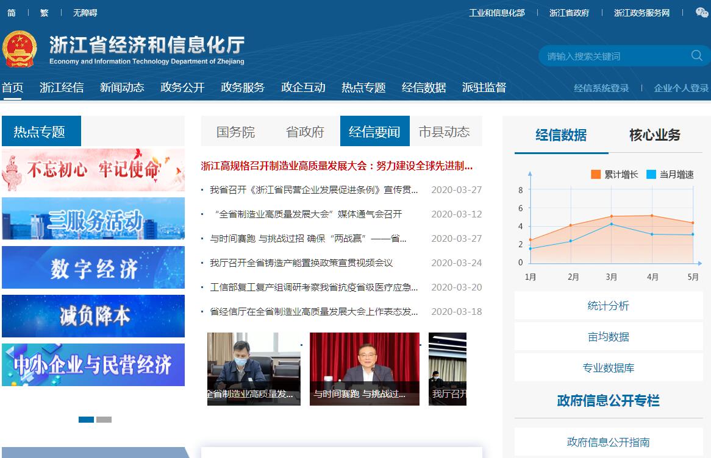Open 政府信息公开指南 link
Image resolution: width=711 pixels, height=458 pixels.
[x=608, y=442]
